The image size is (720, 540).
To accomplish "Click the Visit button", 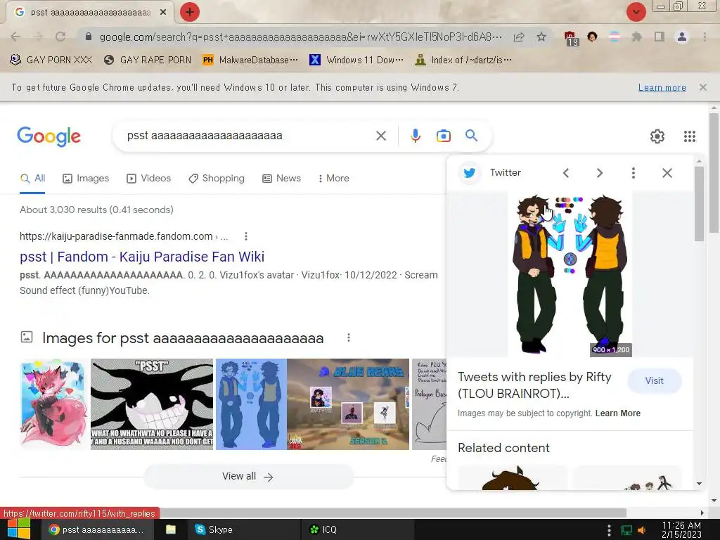I will tap(654, 380).
